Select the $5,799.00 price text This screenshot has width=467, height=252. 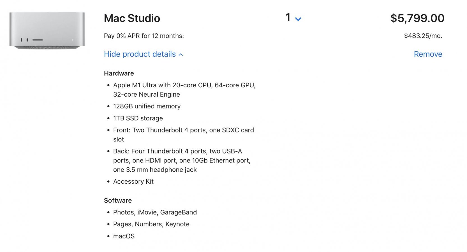(x=418, y=18)
